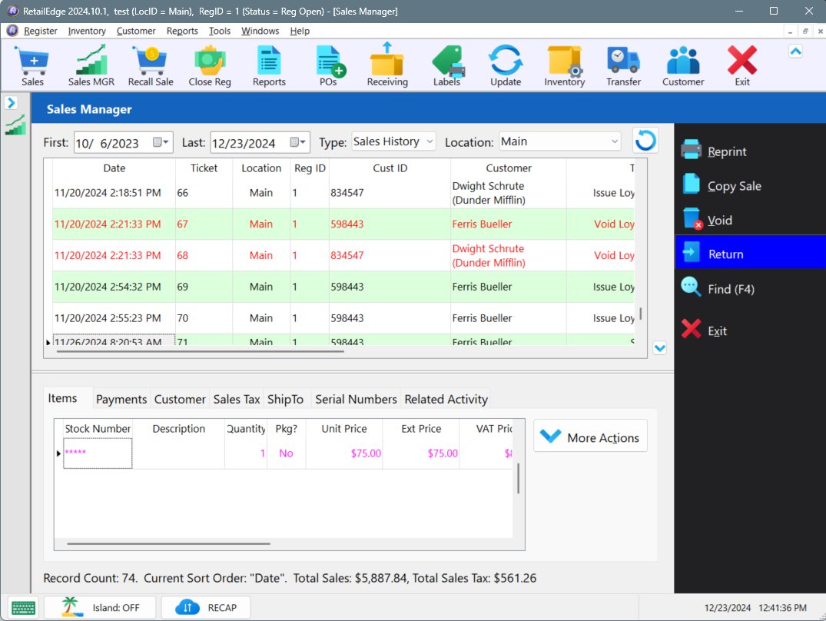This screenshot has width=826, height=621.
Task: Open Close Reg from the toolbar
Action: point(210,65)
